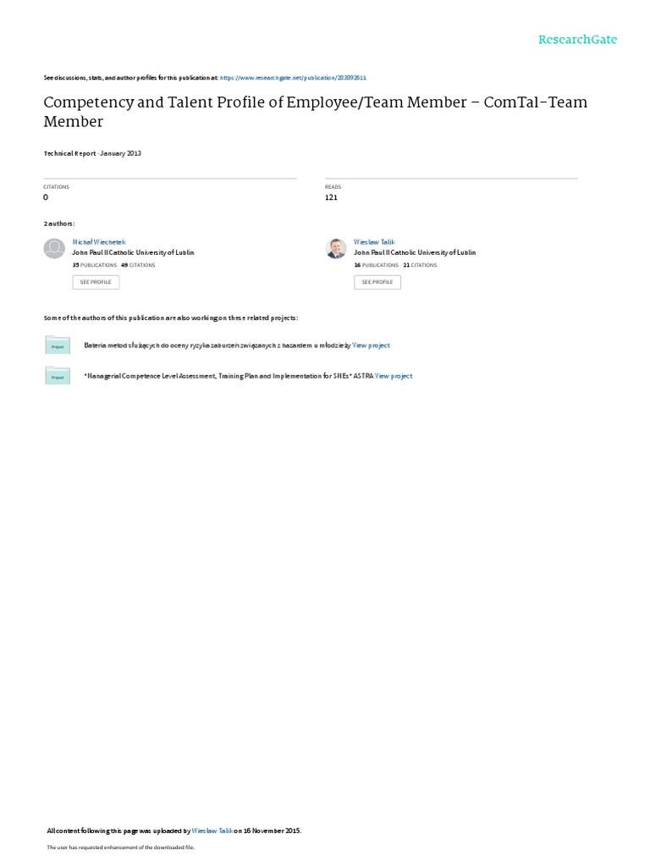The image size is (650, 867).
Task: Click Michał Wiechetek's gray placeholder avatar
Action: point(54,248)
